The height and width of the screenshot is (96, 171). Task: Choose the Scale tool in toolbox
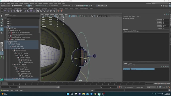point(2,32)
